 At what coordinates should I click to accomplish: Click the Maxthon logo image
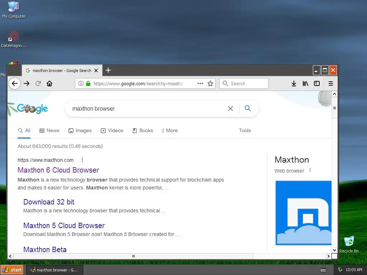(x=303, y=213)
